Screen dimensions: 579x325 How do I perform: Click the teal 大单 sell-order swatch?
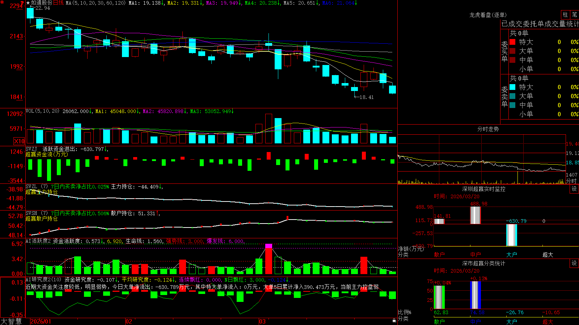click(512, 96)
